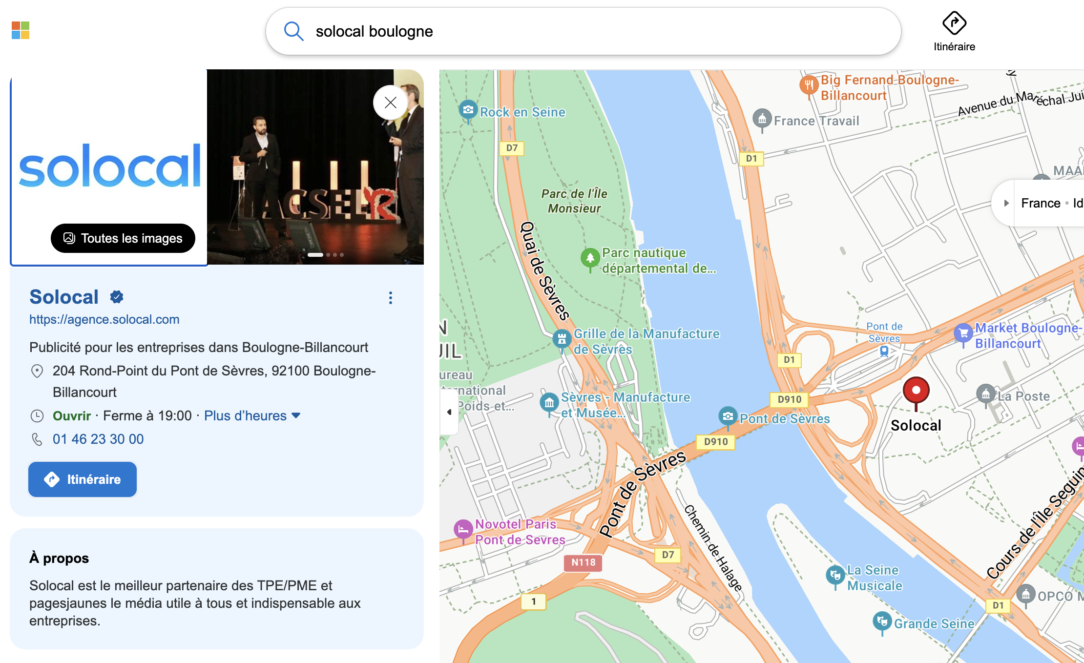Click the Quai de Sèvres street label
The image size is (1084, 663).
(x=544, y=270)
